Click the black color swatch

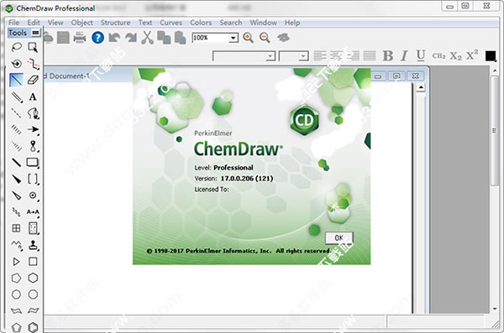pos(491,56)
